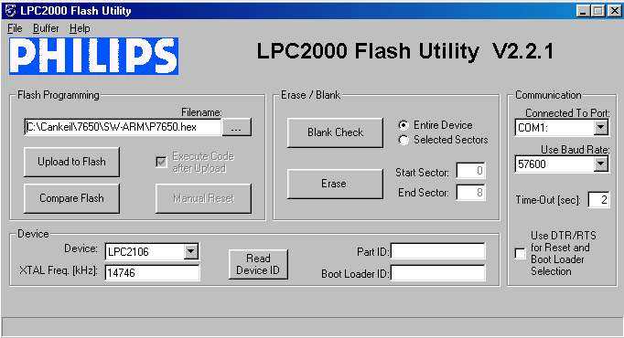Click the Philips logo image
Image resolution: width=624 pixels, height=338 pixels.
click(93, 56)
